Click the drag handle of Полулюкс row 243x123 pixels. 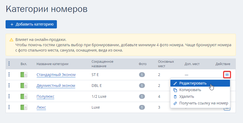tap(9, 96)
